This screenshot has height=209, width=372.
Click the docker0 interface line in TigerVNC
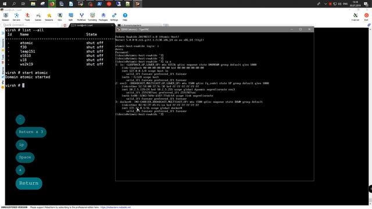pyautogui.click(x=189, y=102)
